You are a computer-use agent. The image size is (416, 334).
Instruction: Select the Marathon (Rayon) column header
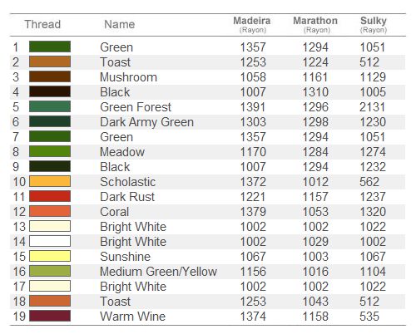315,25
